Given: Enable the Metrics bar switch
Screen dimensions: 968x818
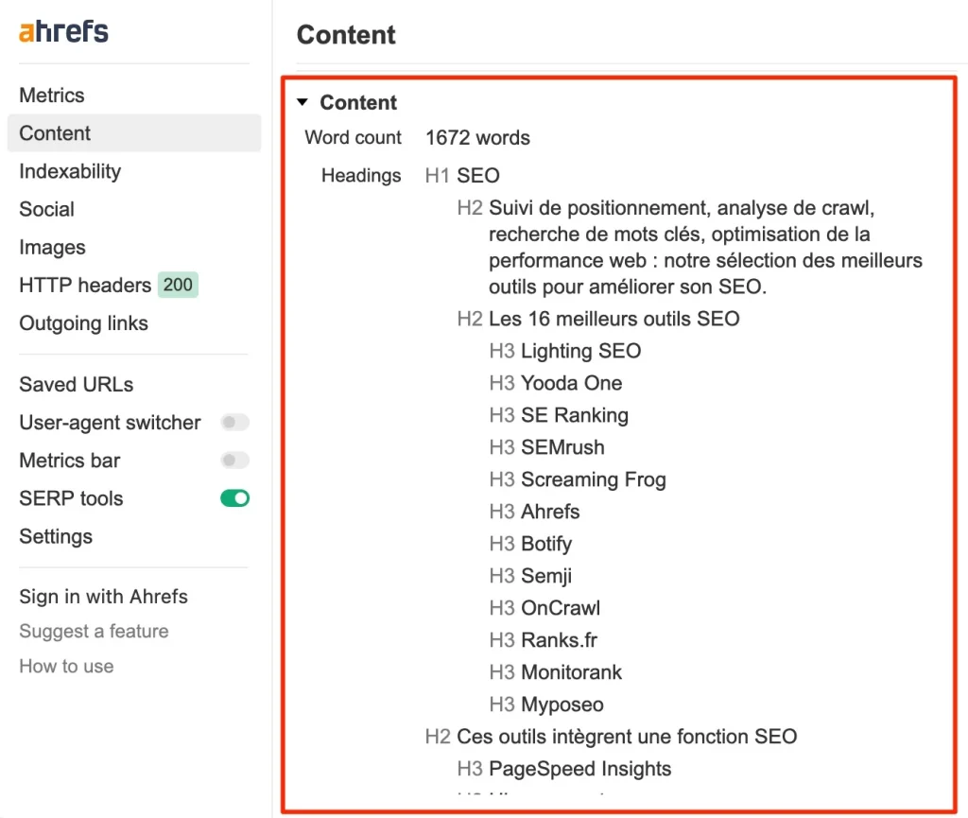Looking at the screenshot, I should click(x=234, y=461).
